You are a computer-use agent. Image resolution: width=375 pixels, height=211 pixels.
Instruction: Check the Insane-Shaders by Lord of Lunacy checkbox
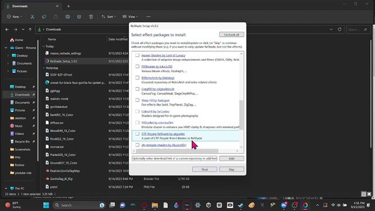137,55
